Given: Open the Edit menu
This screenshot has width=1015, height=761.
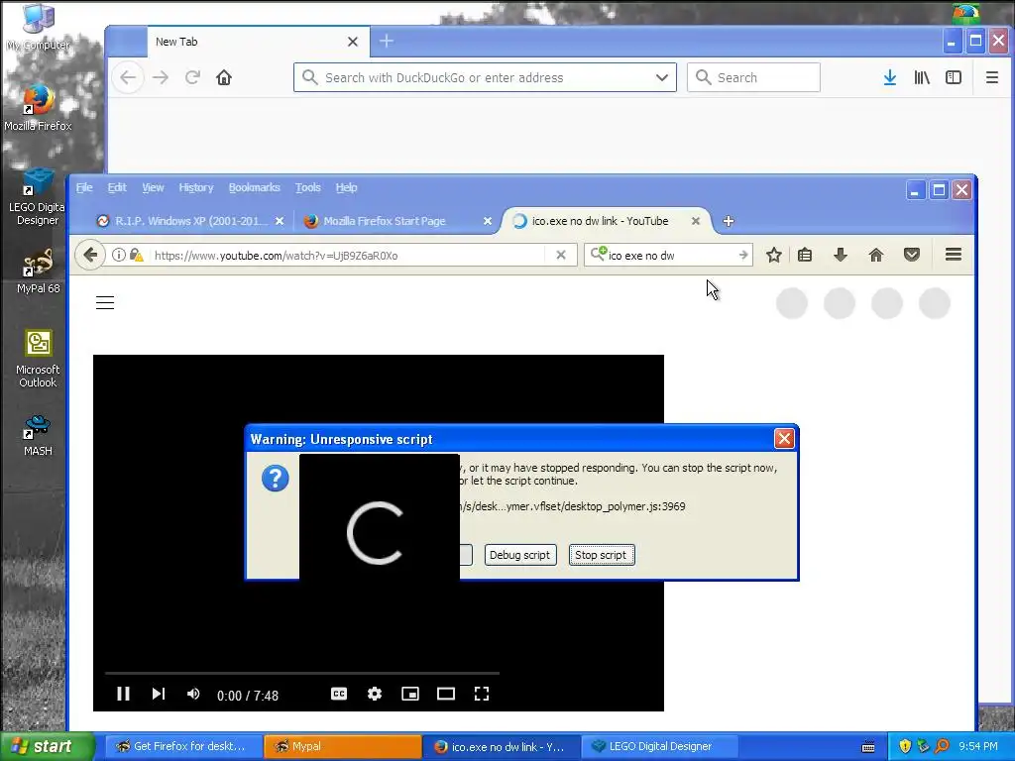Looking at the screenshot, I should click(117, 187).
